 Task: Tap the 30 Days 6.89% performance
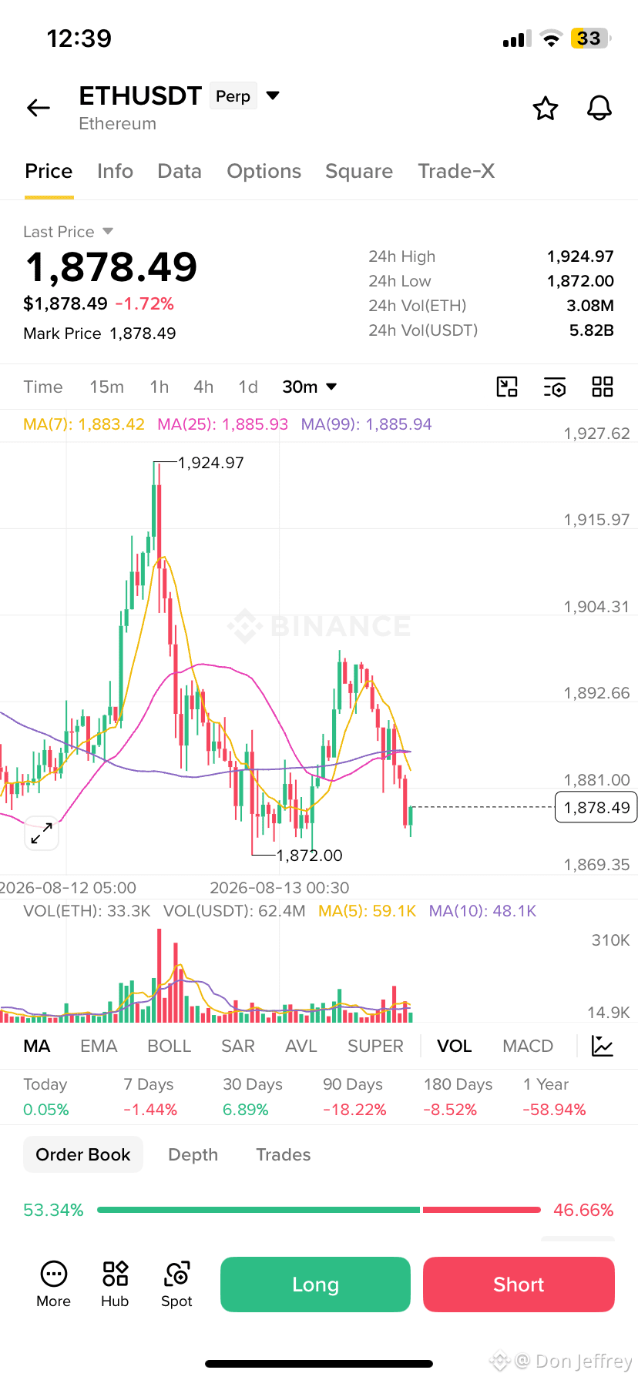click(x=253, y=1097)
